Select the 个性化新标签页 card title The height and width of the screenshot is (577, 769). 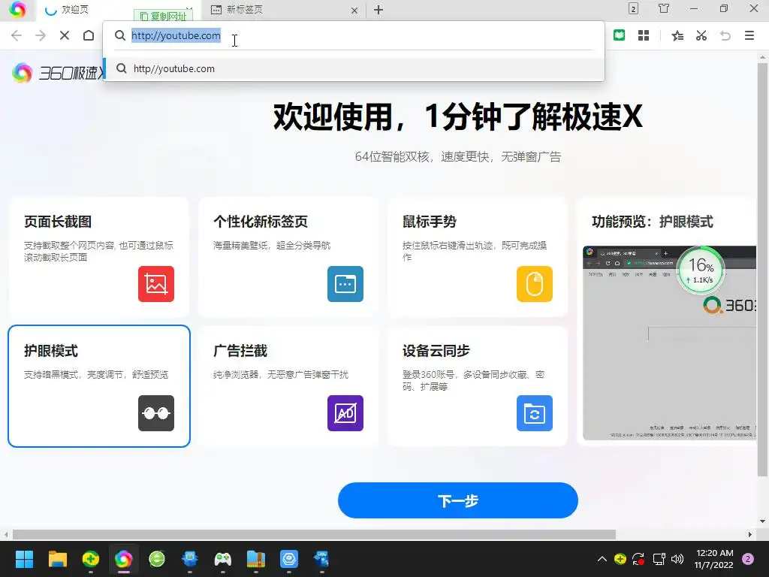261,222
